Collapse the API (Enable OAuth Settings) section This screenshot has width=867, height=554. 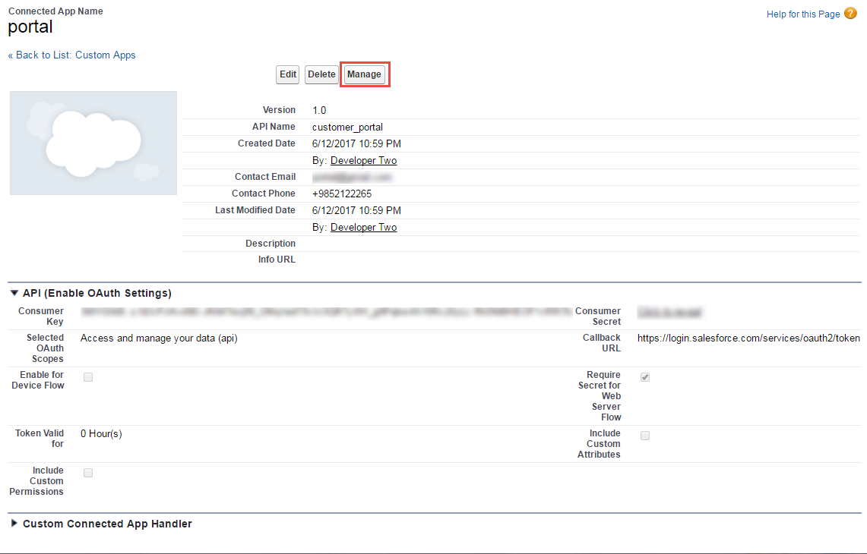(14, 293)
